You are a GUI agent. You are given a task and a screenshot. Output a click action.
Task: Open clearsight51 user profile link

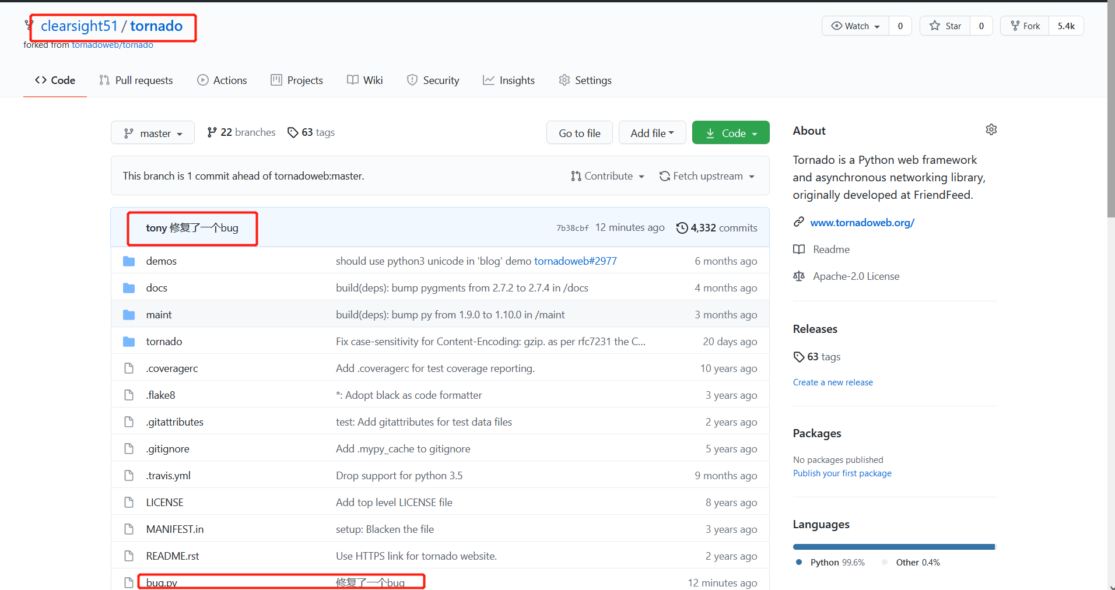(x=79, y=26)
